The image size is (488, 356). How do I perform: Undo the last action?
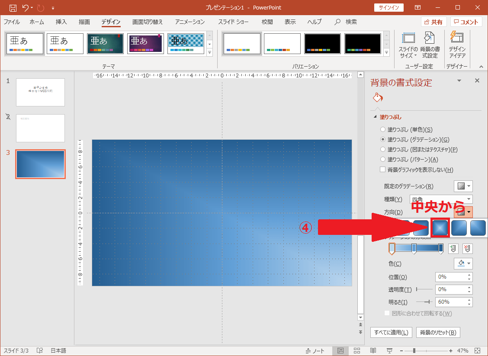pos(26,8)
